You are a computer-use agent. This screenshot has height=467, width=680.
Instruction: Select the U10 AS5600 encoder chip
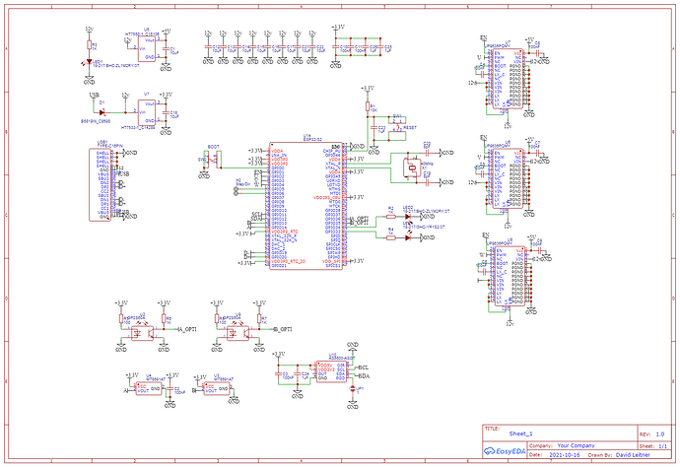[x=332, y=372]
